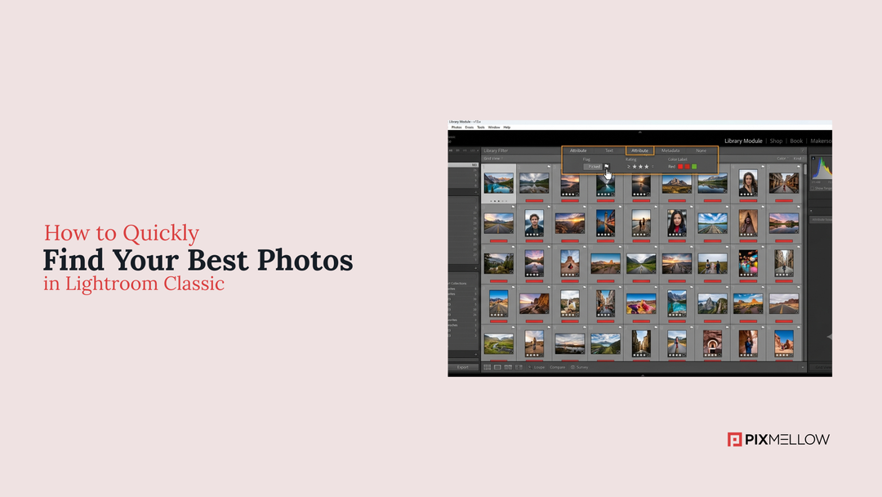Switch to the Shop module

tap(777, 141)
